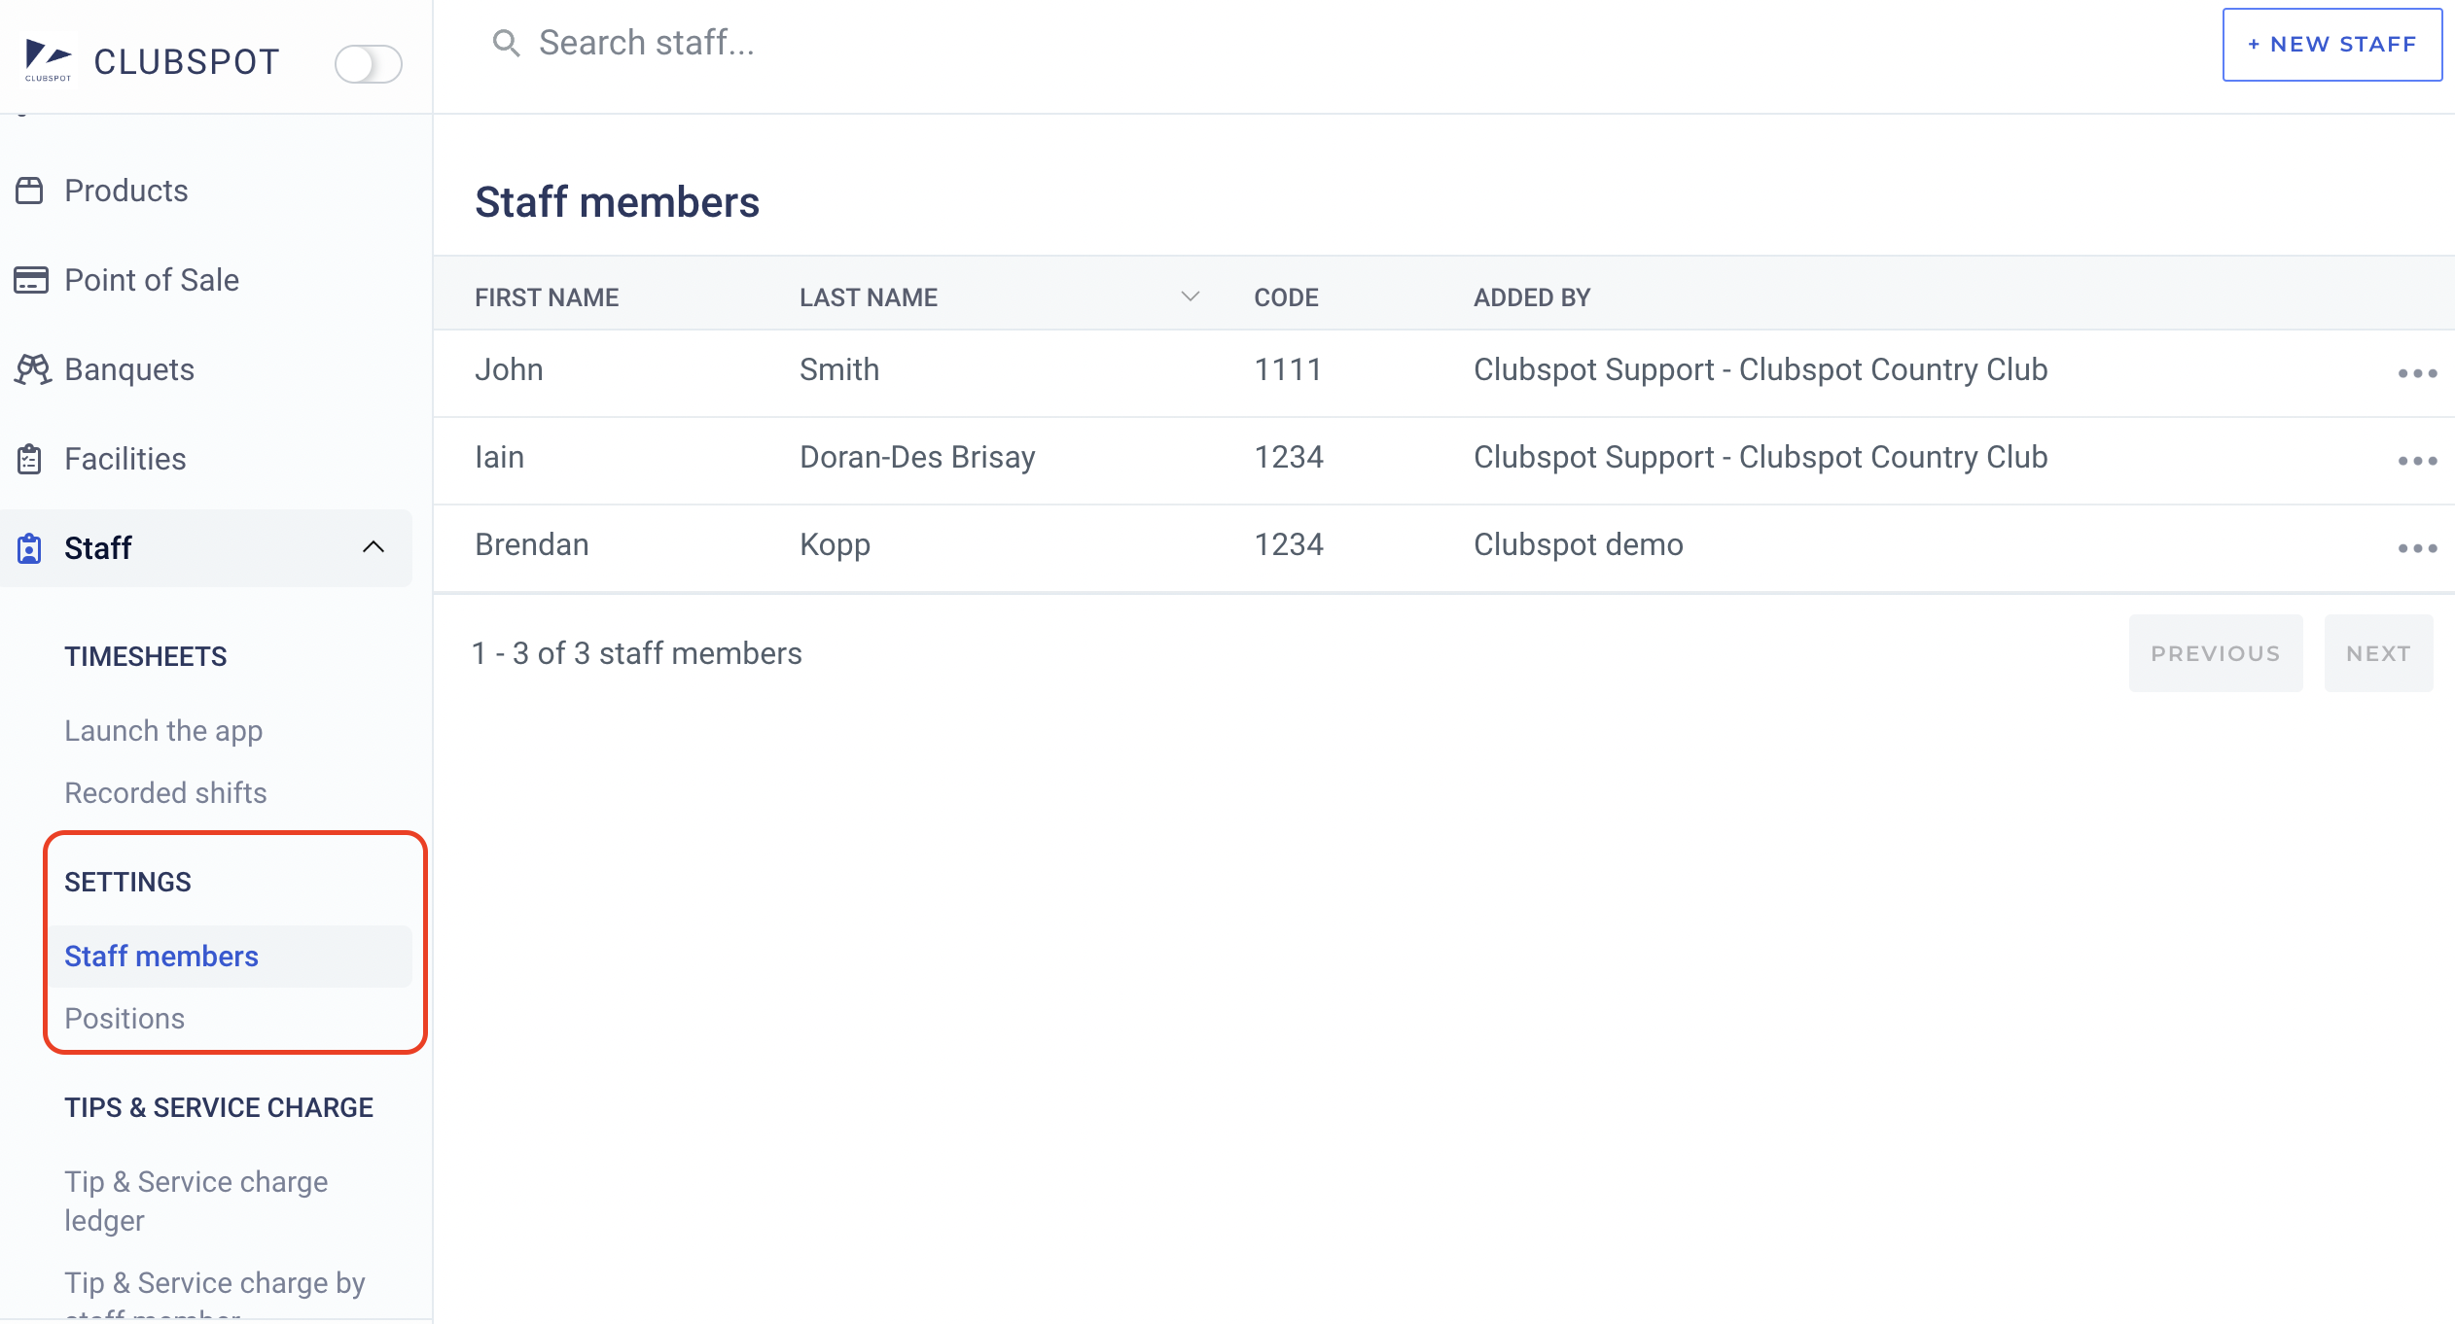Click the New Staff button
The height and width of the screenshot is (1324, 2455).
(x=2331, y=45)
